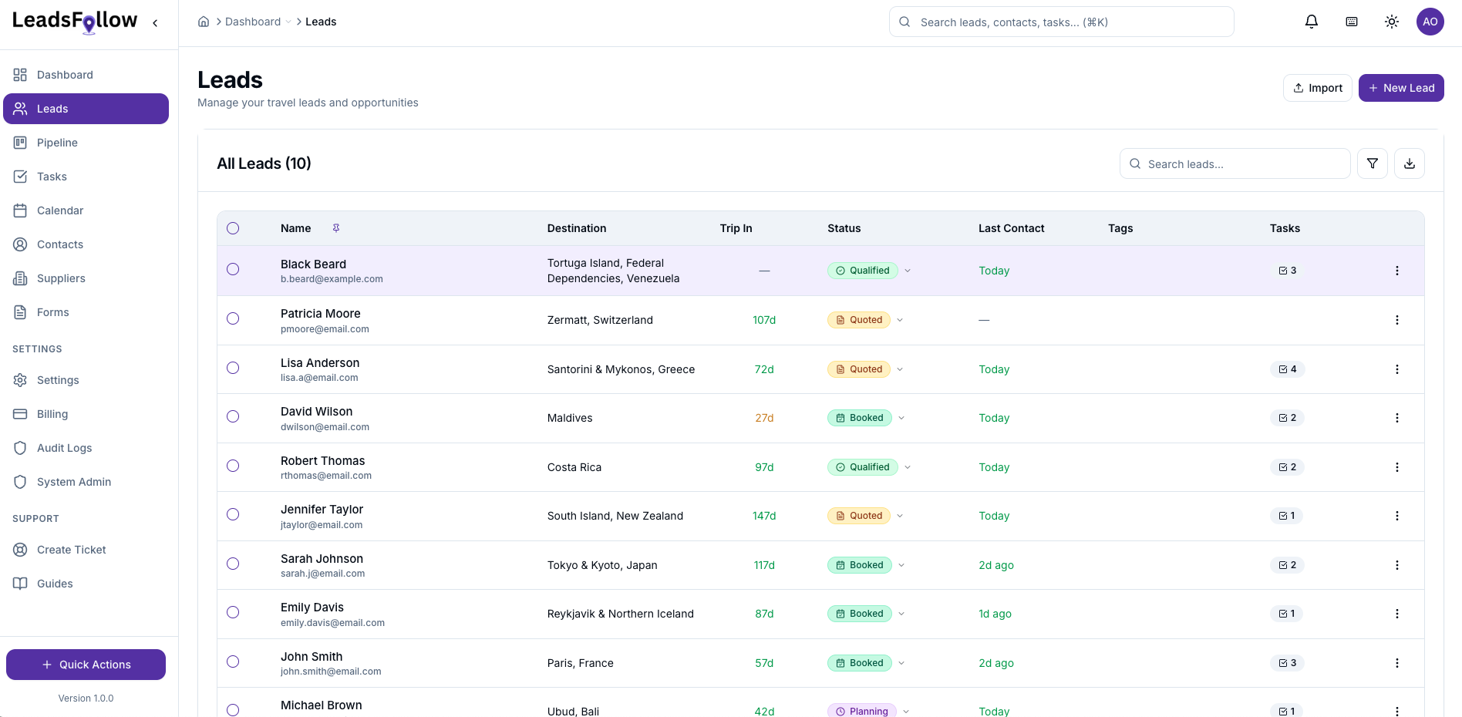Open David Wilson's Booked status dropdown

coord(901,417)
